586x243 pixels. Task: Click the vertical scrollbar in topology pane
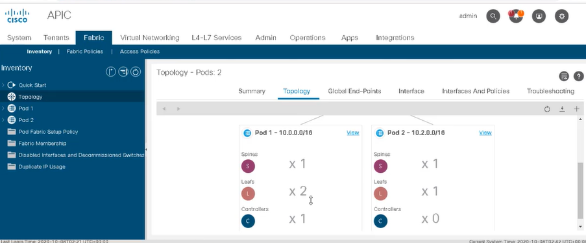[580, 190]
